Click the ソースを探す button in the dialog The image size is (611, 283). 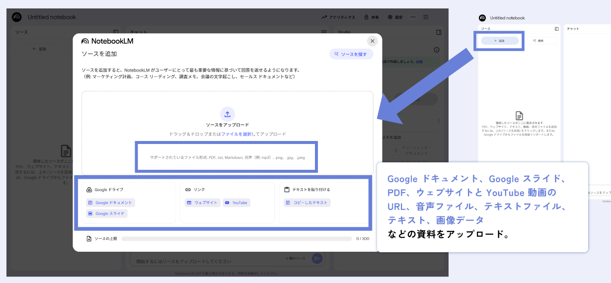351,54
